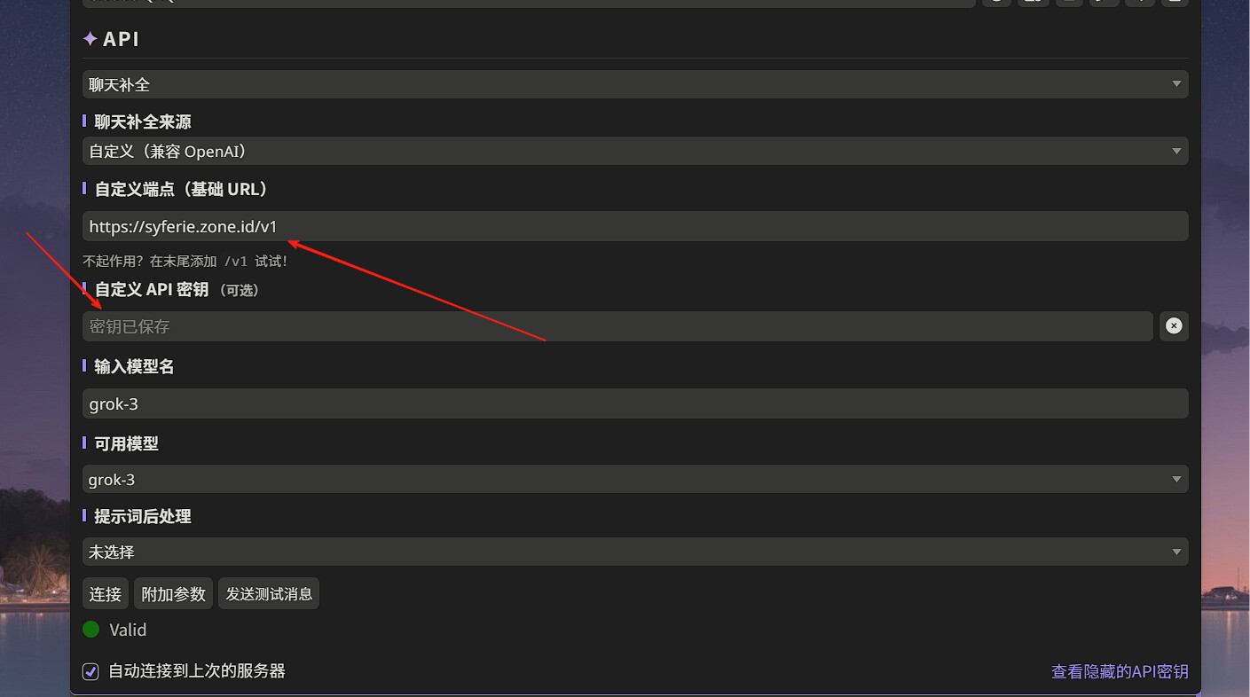Click into the 密钥已保存 API key field
The width and height of the screenshot is (1250, 697).
coord(617,326)
